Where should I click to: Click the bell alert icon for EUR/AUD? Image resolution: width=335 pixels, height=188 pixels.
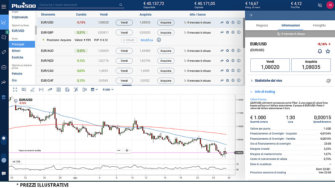click(233, 51)
